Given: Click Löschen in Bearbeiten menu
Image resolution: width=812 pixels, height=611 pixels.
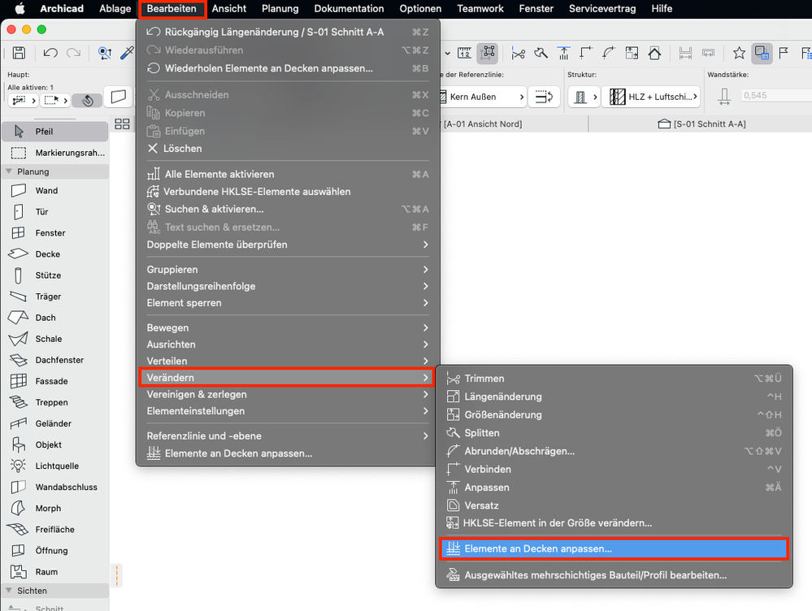Looking at the screenshot, I should [288, 149].
